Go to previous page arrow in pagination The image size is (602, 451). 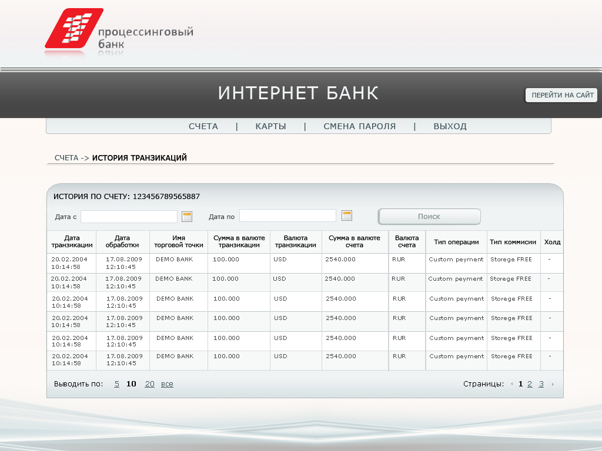[x=511, y=385]
